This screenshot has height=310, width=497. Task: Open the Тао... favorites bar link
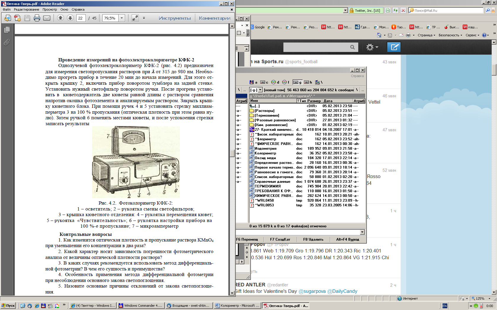pos(399,27)
